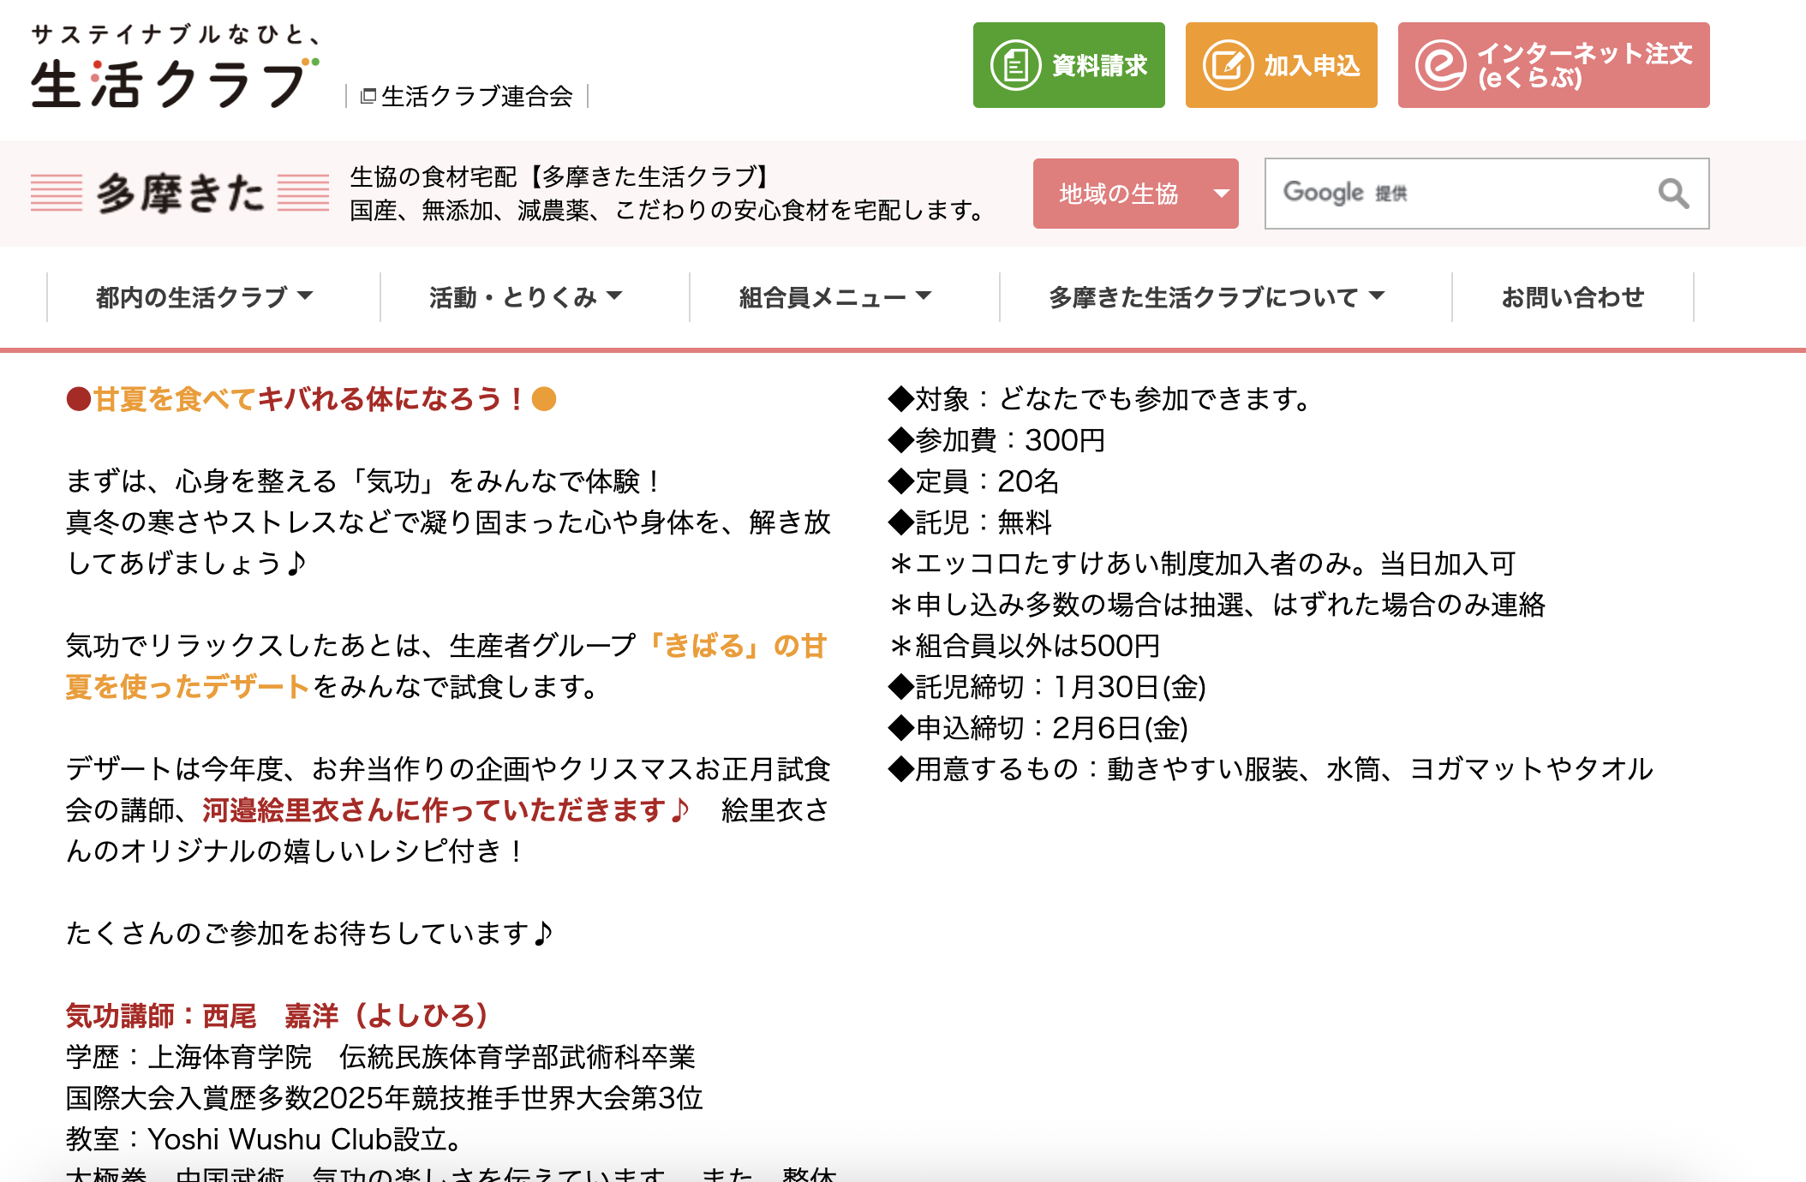Follow the 生活クラブ連合会 link
The width and height of the screenshot is (1806, 1182).
click(476, 96)
